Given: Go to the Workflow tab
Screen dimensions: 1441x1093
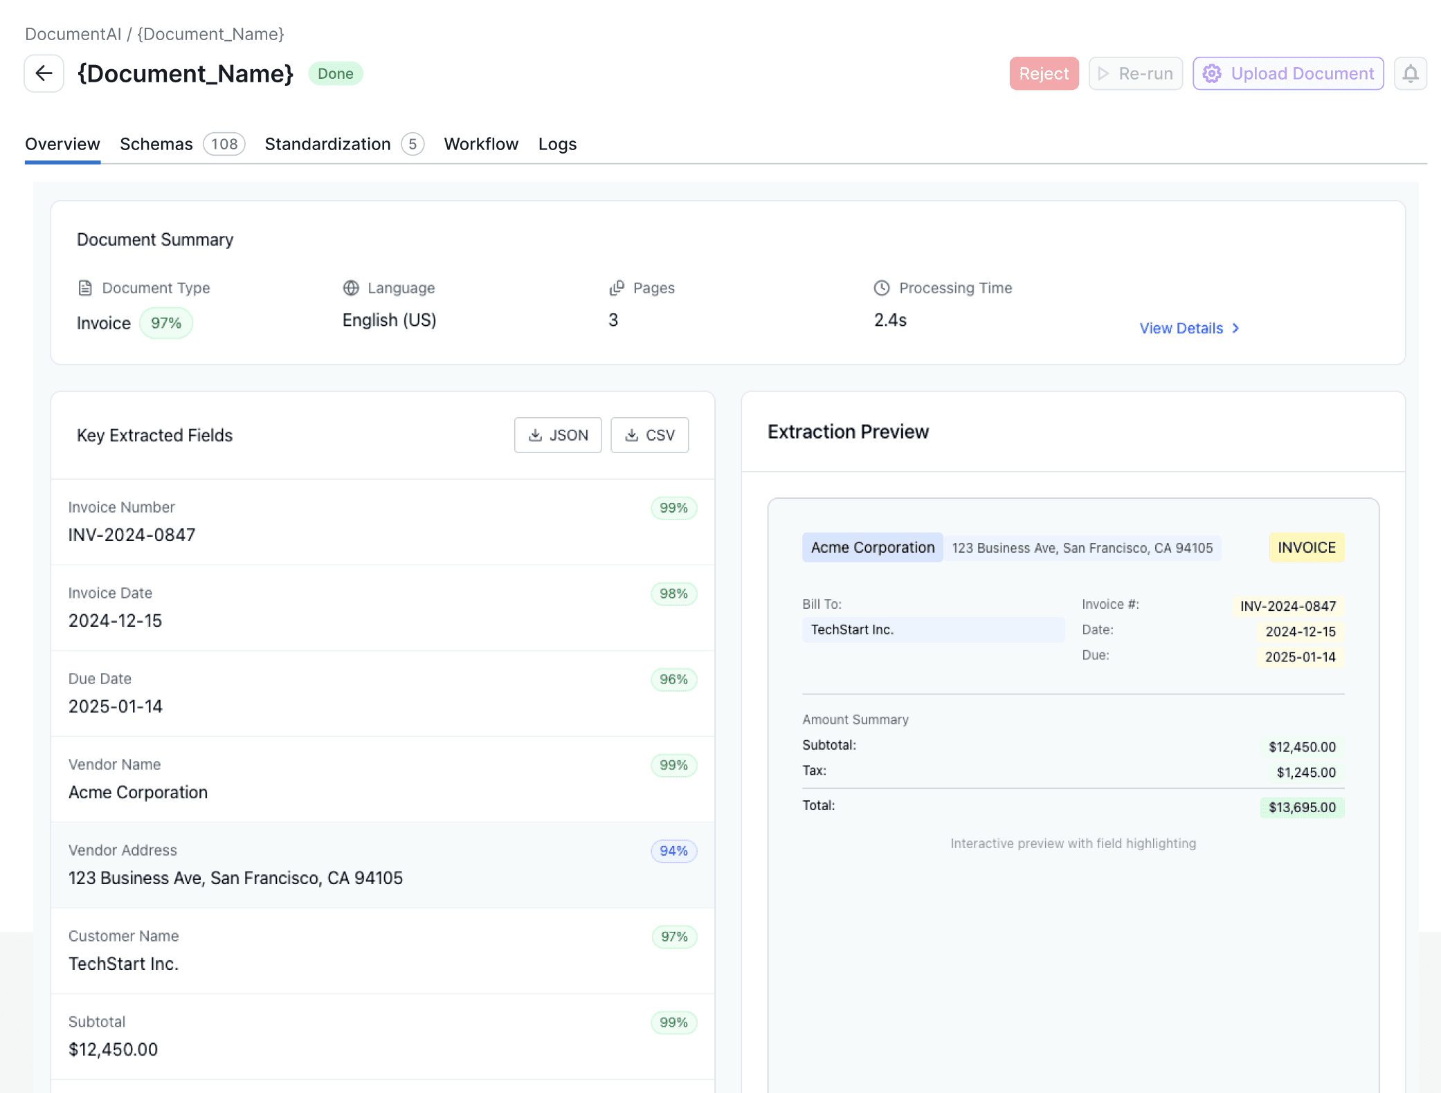Looking at the screenshot, I should pyautogui.click(x=481, y=144).
